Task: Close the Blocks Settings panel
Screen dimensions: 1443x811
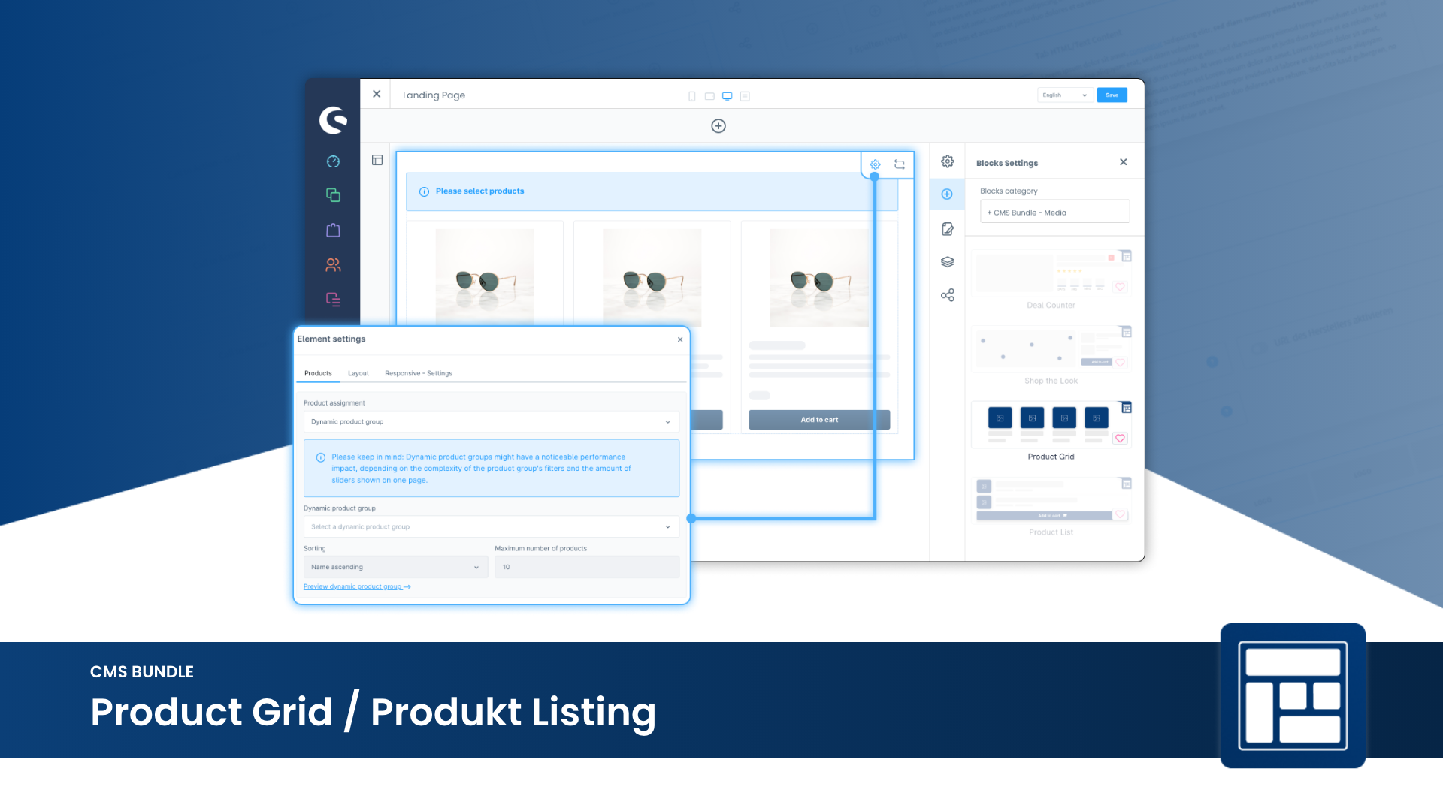Action: (x=1123, y=162)
